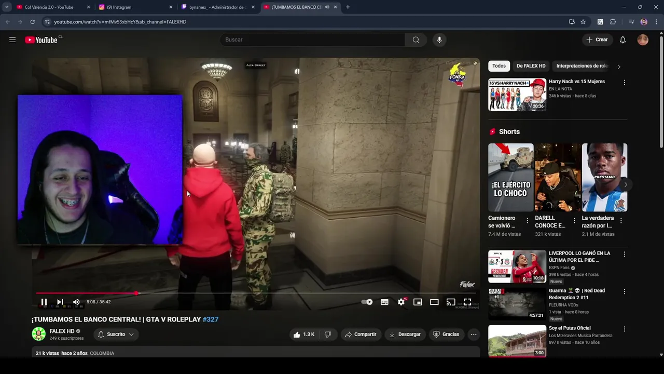The height and width of the screenshot is (374, 664).
Task: Open the Chrome three-dot menu
Action: click(x=657, y=22)
